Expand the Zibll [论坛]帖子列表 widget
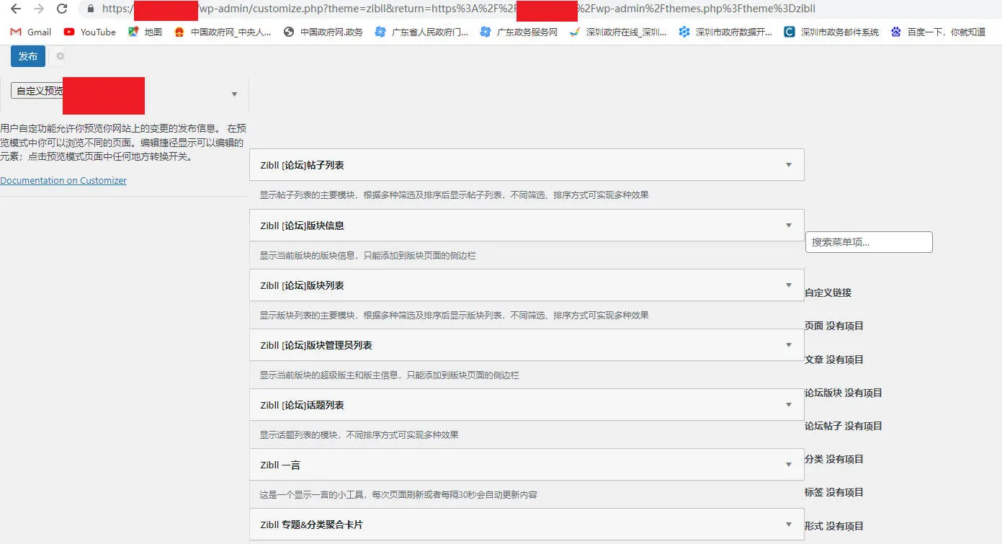The image size is (1002, 544). pos(527,165)
